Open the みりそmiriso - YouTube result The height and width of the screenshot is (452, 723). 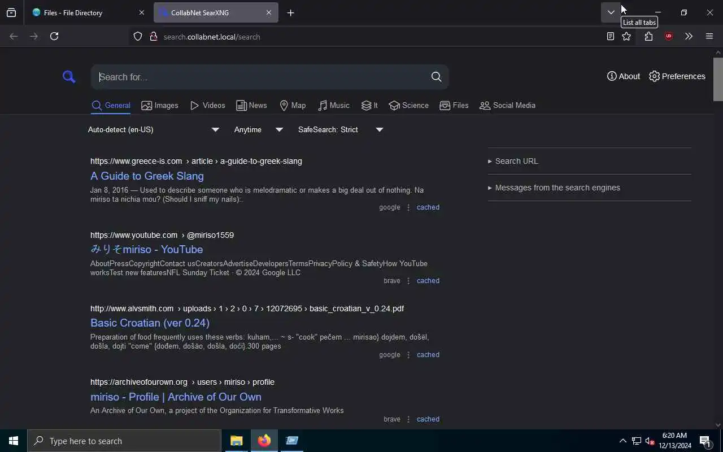click(146, 249)
